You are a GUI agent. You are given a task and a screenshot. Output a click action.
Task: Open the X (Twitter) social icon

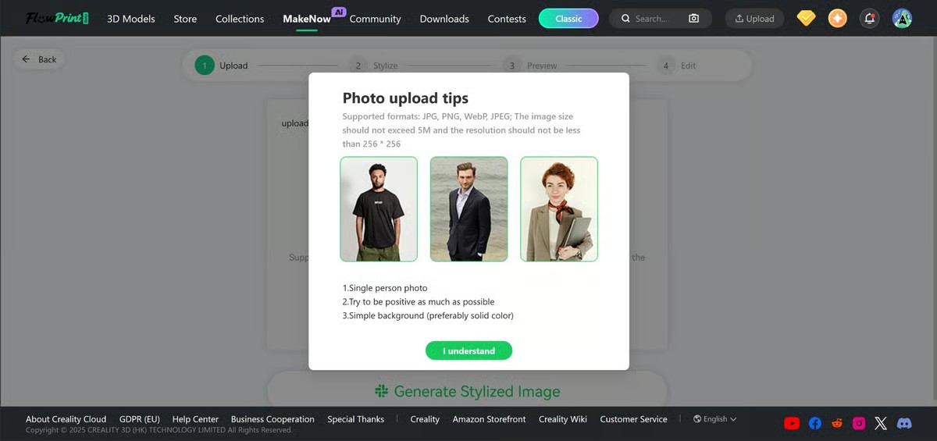[881, 423]
